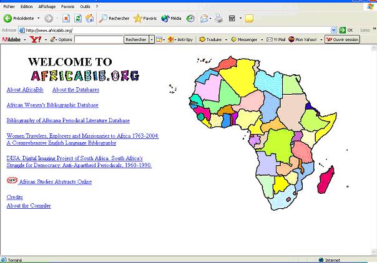Viewport: 377px width, 263px height.
Task: Open the Affichage menu
Action: coord(46,6)
